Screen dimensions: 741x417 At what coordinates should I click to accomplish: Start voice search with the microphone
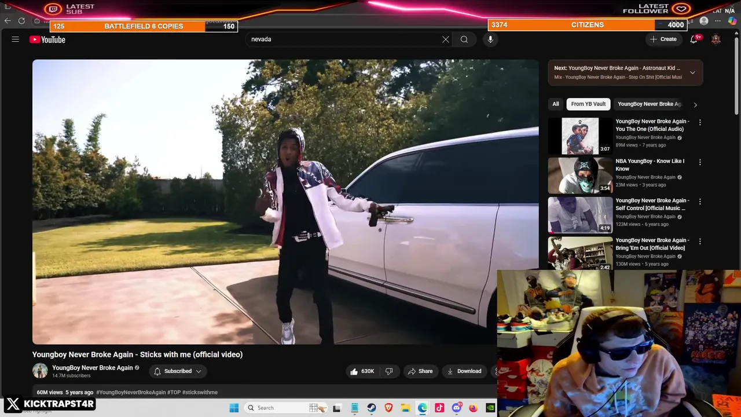490,39
